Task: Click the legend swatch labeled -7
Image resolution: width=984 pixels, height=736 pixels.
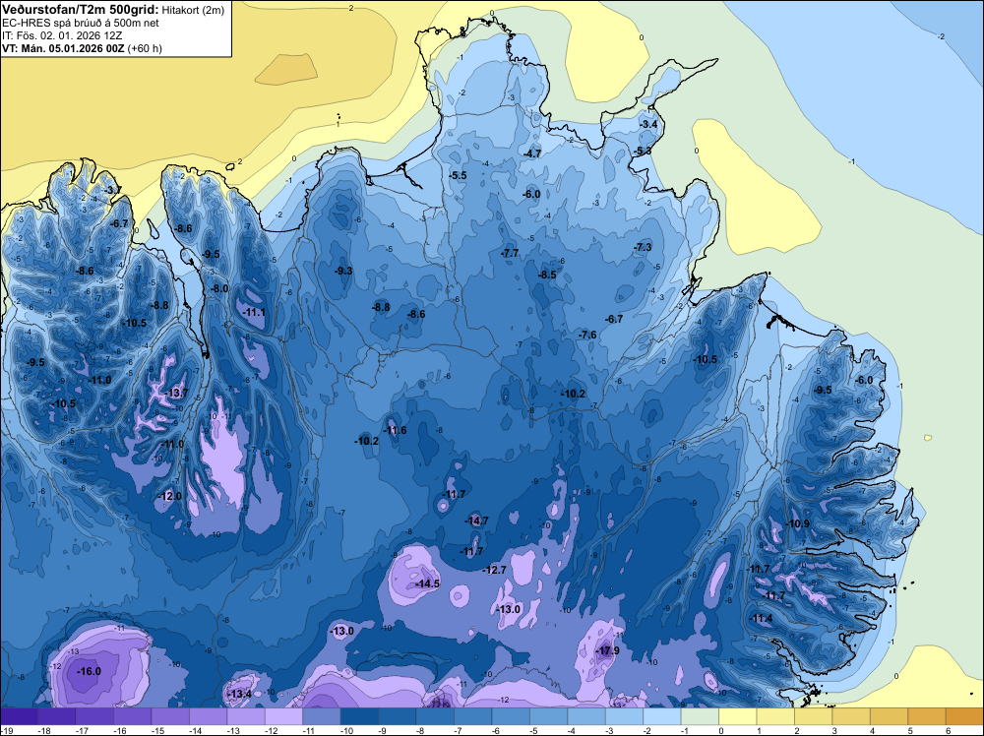Action: click(472, 716)
